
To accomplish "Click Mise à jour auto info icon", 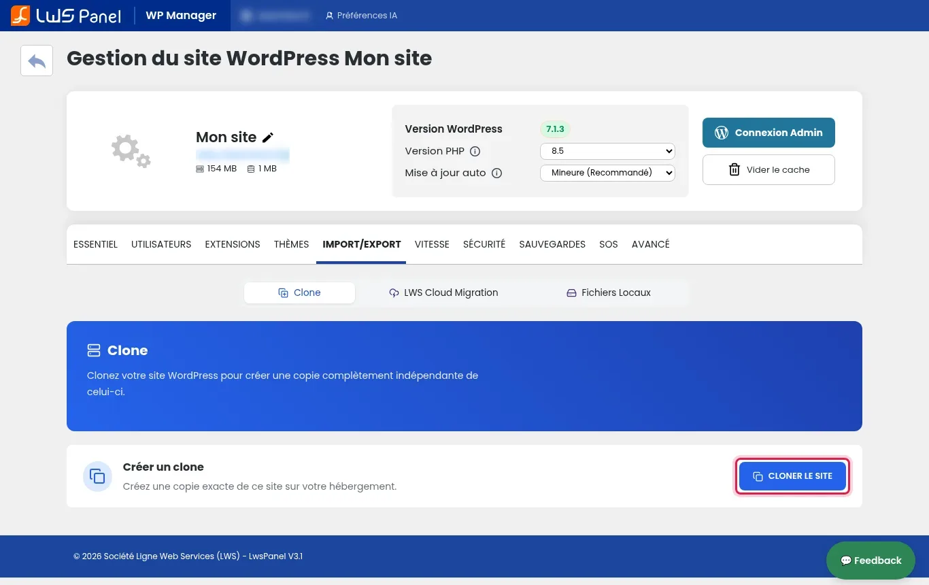I will (497, 173).
